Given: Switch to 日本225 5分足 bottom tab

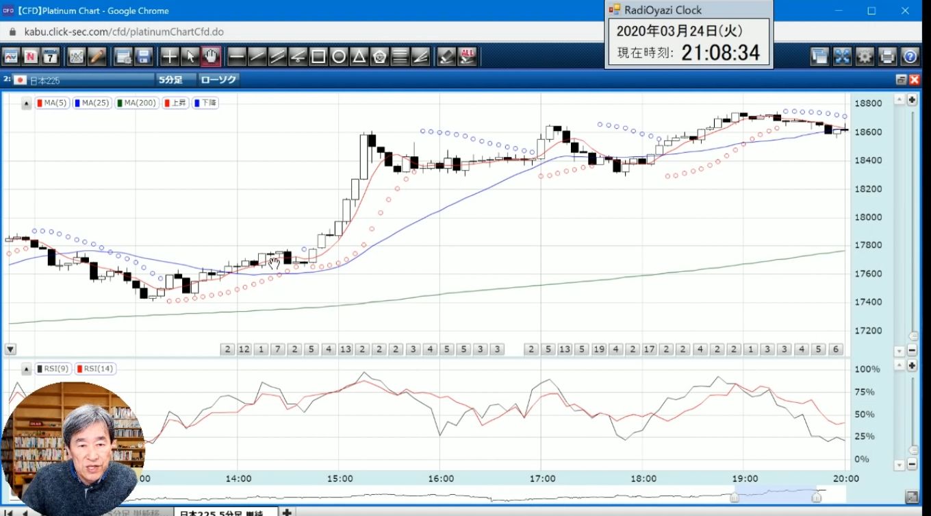Looking at the screenshot, I should pyautogui.click(x=225, y=512).
